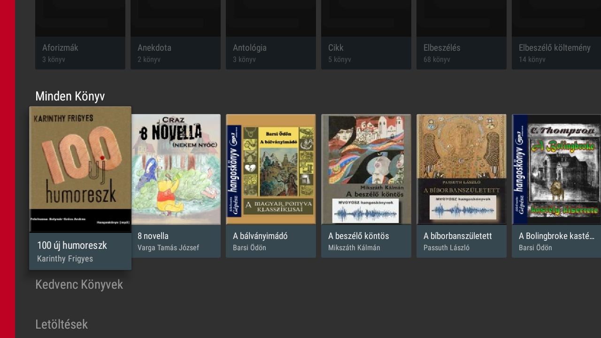Open the Cikk category with 5 books

coord(366,35)
